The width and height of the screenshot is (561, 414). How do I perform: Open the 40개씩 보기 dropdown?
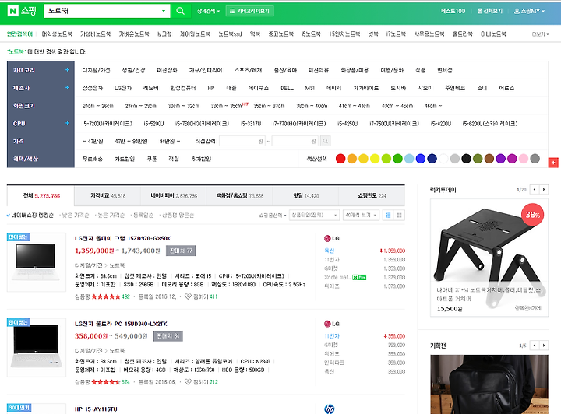pos(361,215)
